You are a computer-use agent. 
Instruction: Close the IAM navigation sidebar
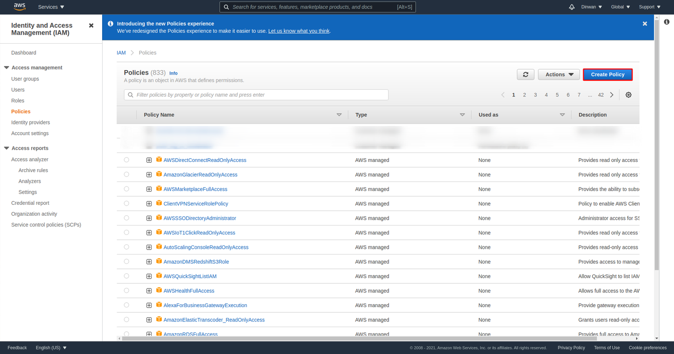(x=91, y=25)
